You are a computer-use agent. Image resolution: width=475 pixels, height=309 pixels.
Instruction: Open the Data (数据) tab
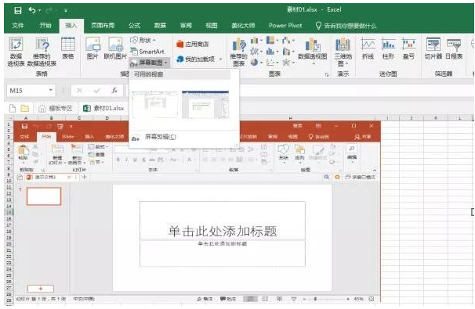click(x=160, y=26)
